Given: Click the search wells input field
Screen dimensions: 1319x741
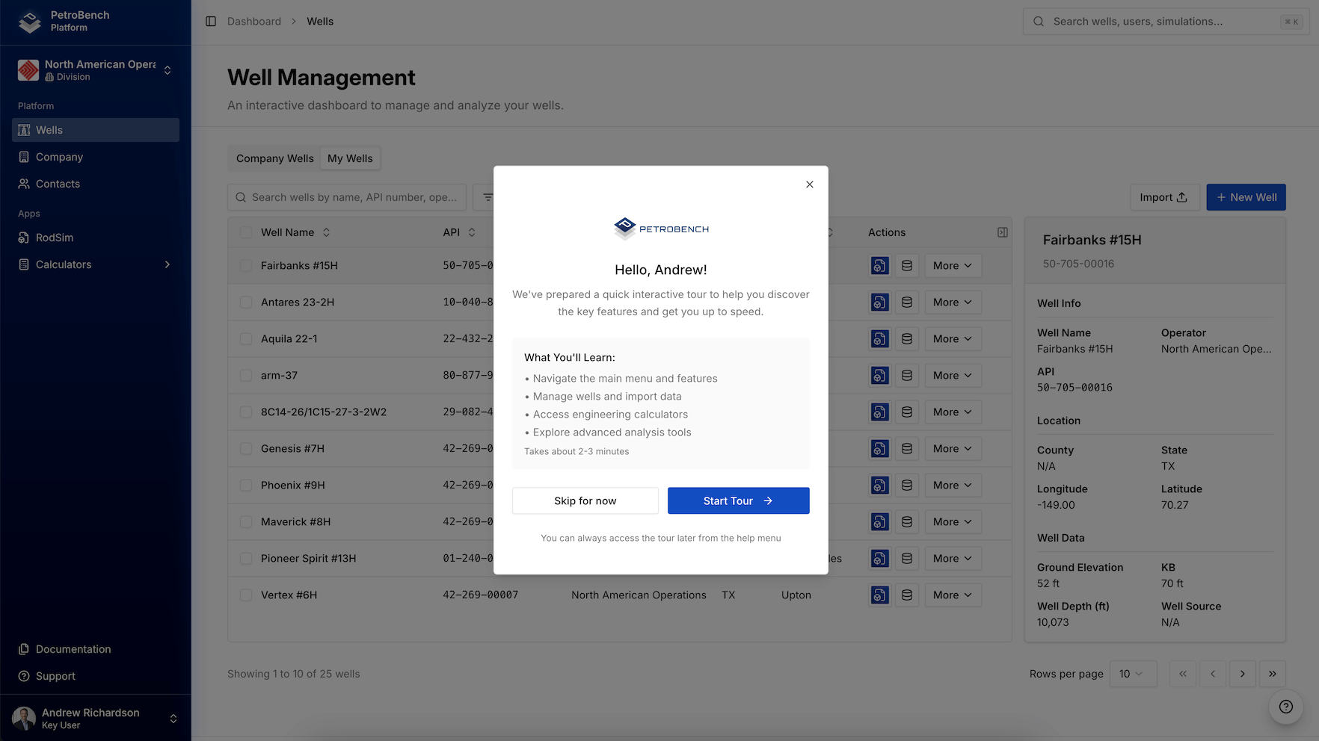Looking at the screenshot, I should (346, 197).
